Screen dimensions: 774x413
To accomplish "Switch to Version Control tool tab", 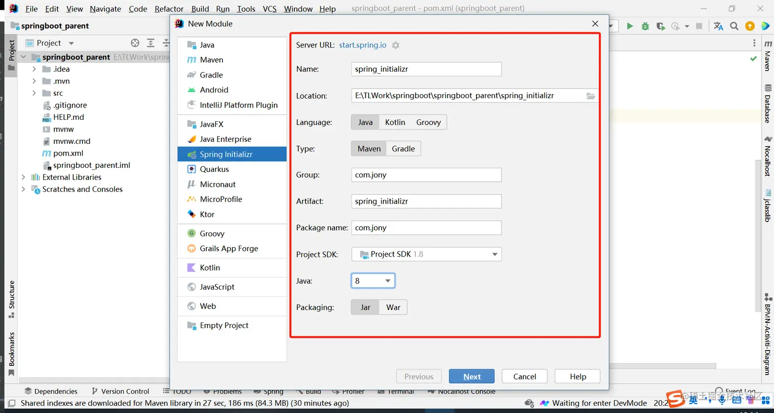I will [x=120, y=392].
